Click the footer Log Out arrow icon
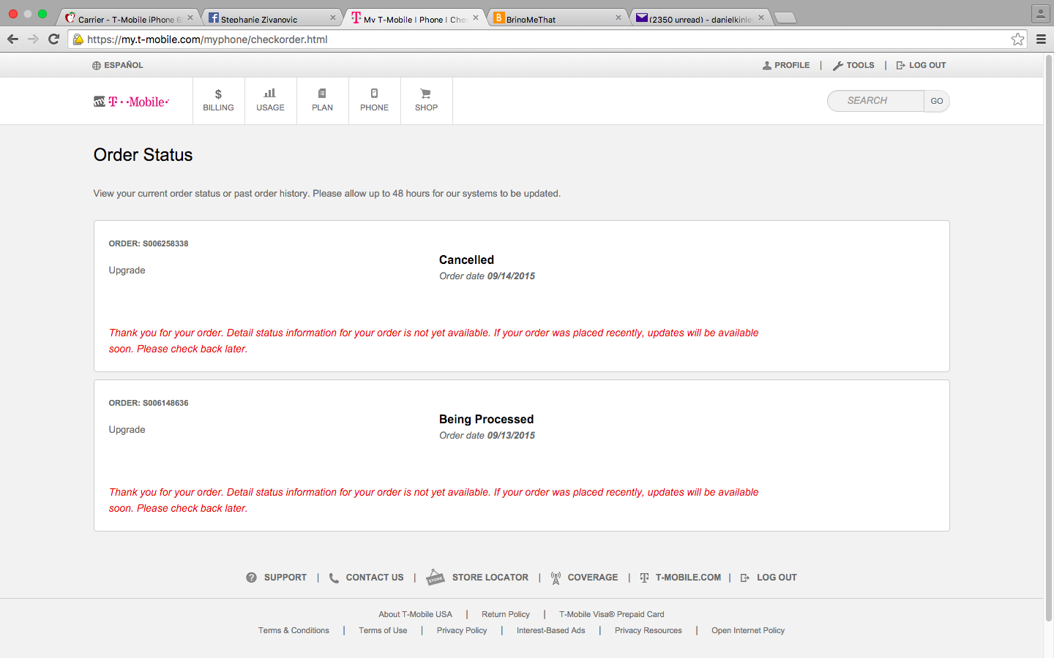Screen dimensions: 1054x658 click(745, 578)
